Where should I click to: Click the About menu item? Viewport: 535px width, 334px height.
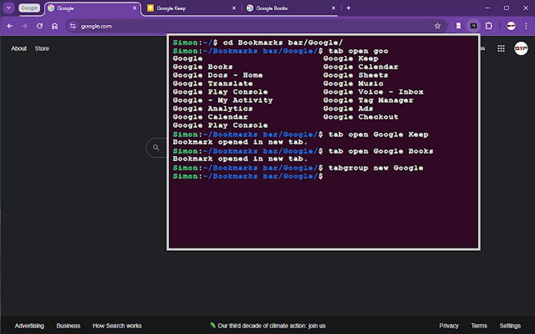(18, 48)
